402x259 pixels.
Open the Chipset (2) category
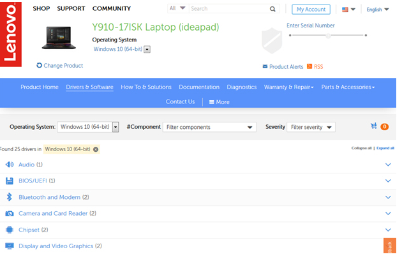click(x=33, y=230)
